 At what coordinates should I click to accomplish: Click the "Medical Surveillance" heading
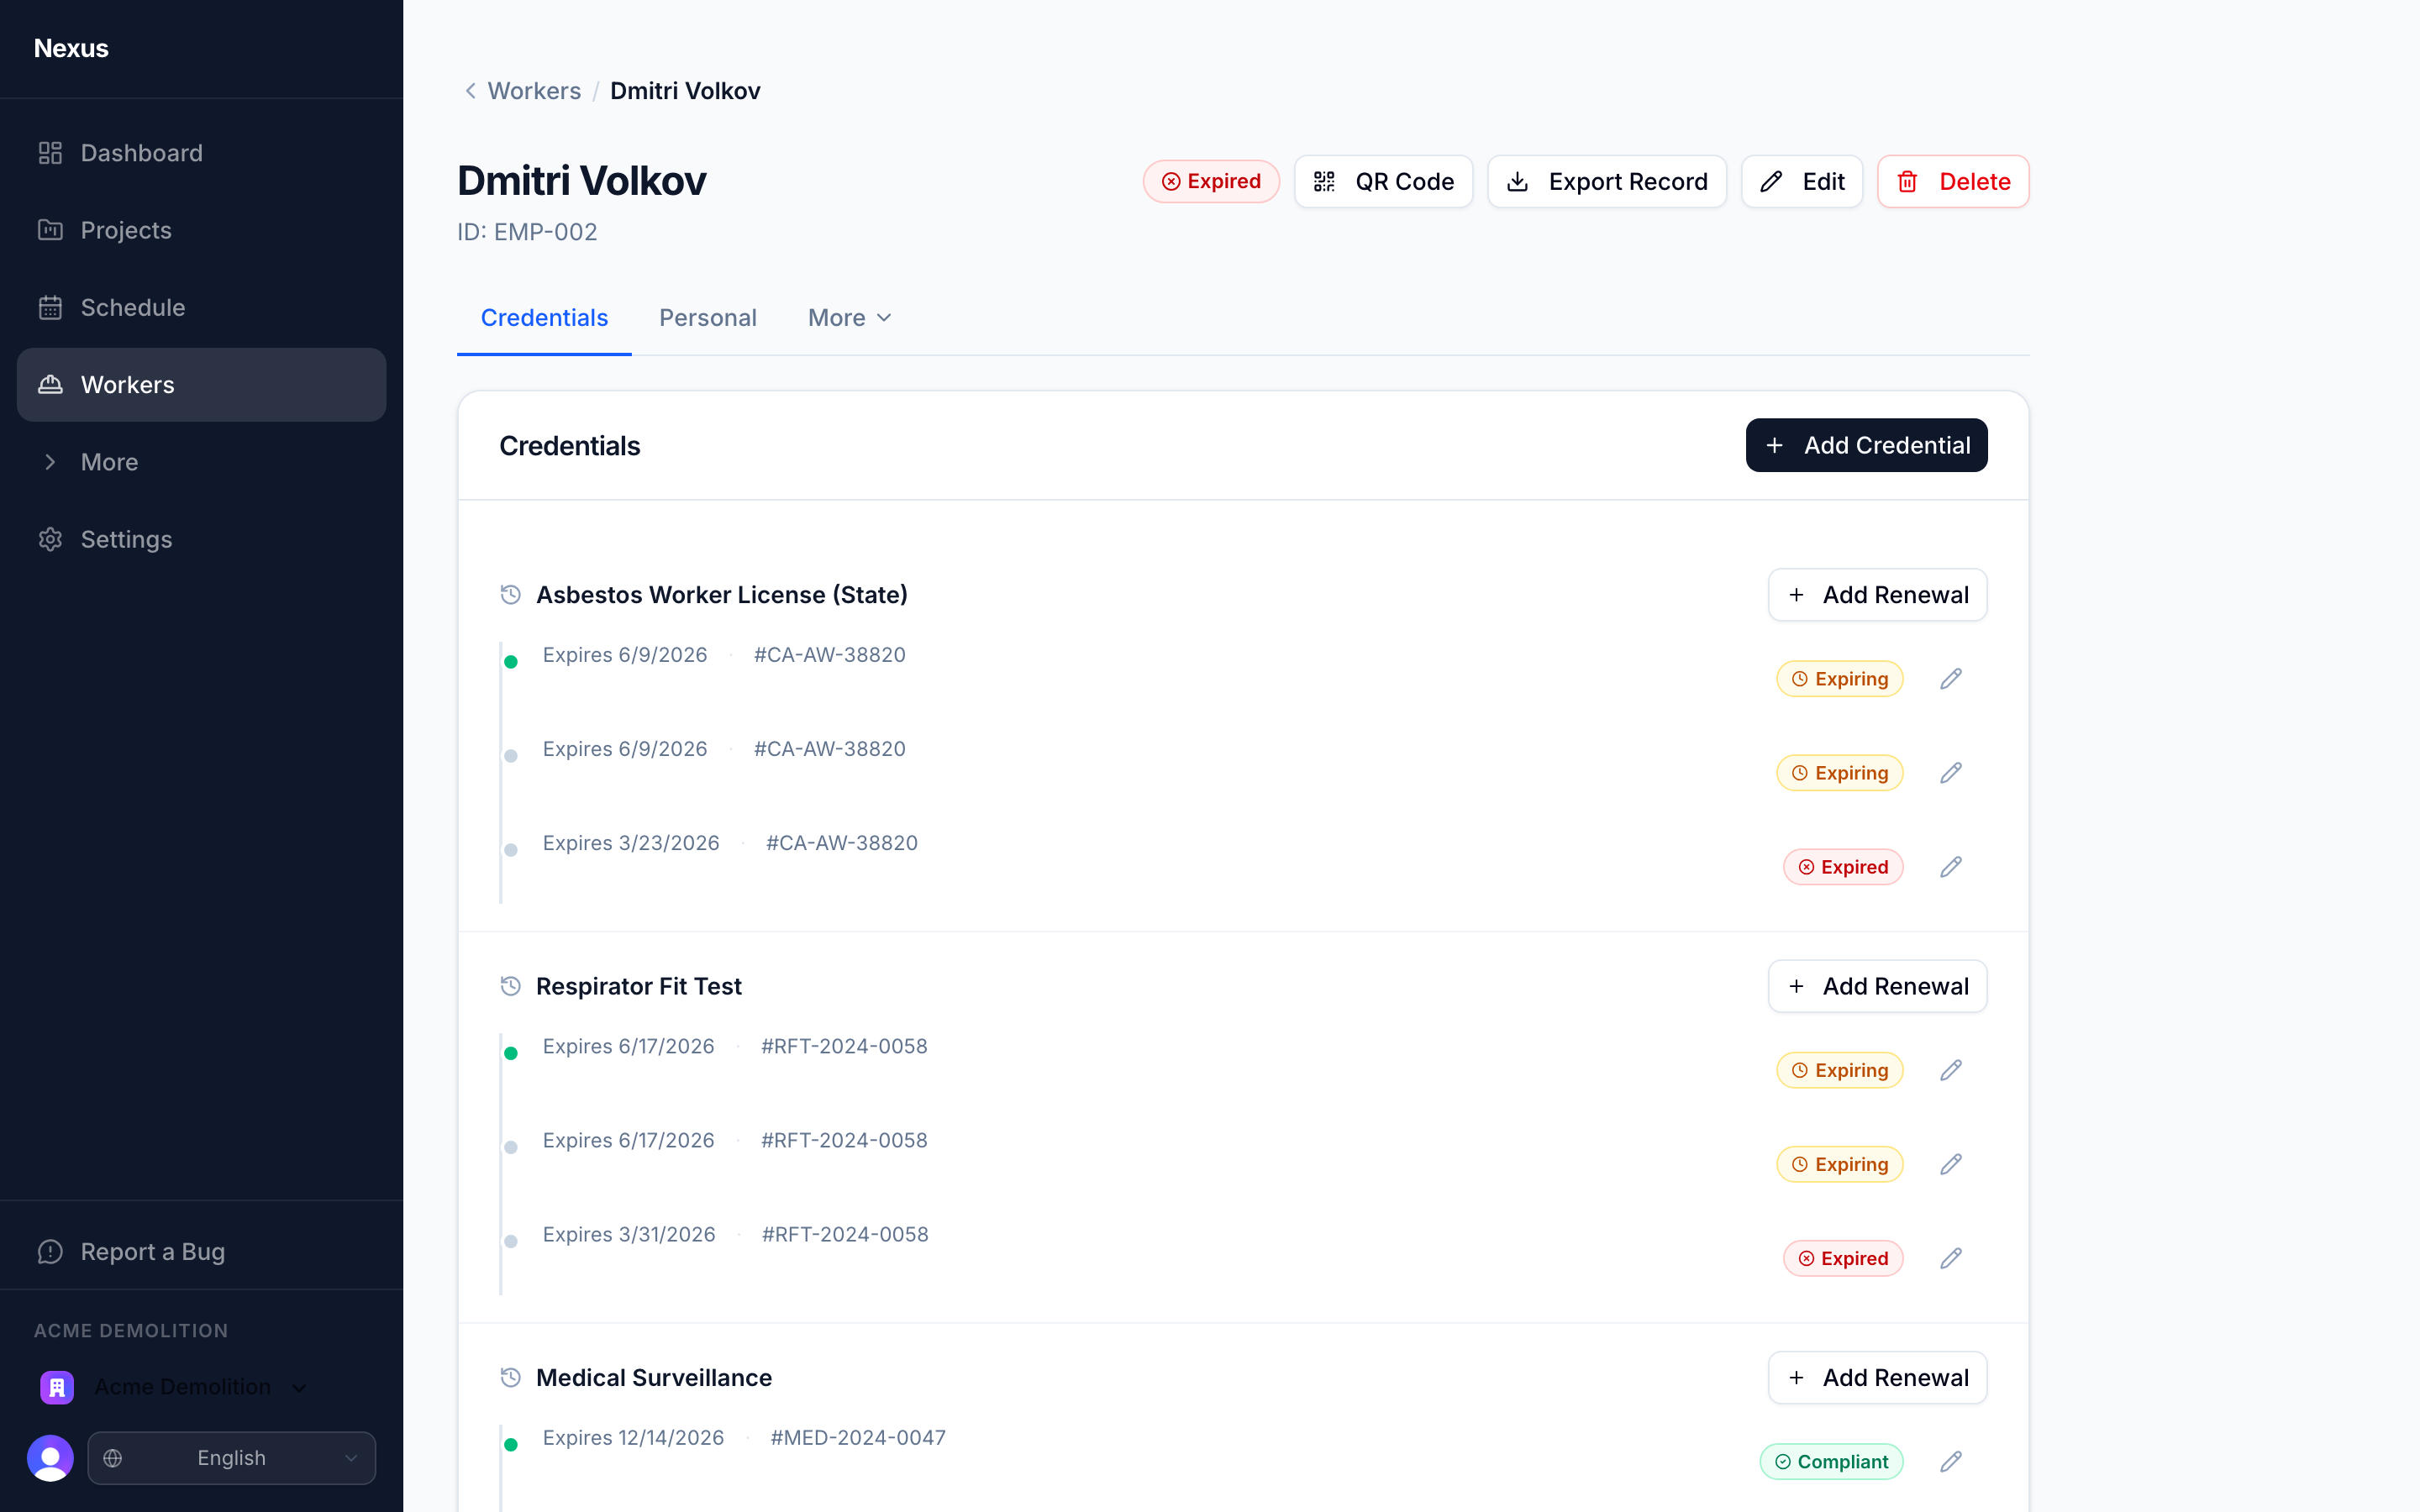[x=654, y=1378]
